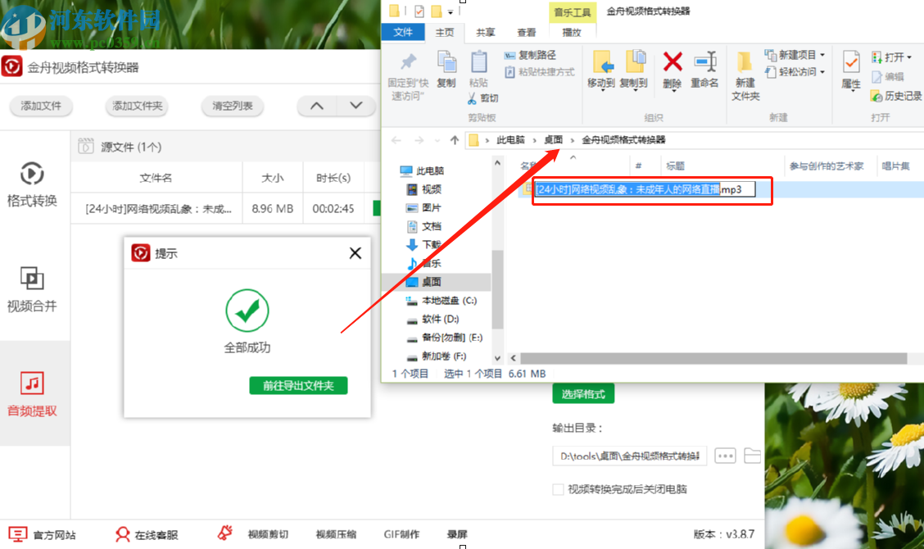Open 官方网站 link at bottom
924x549 pixels.
(43, 535)
